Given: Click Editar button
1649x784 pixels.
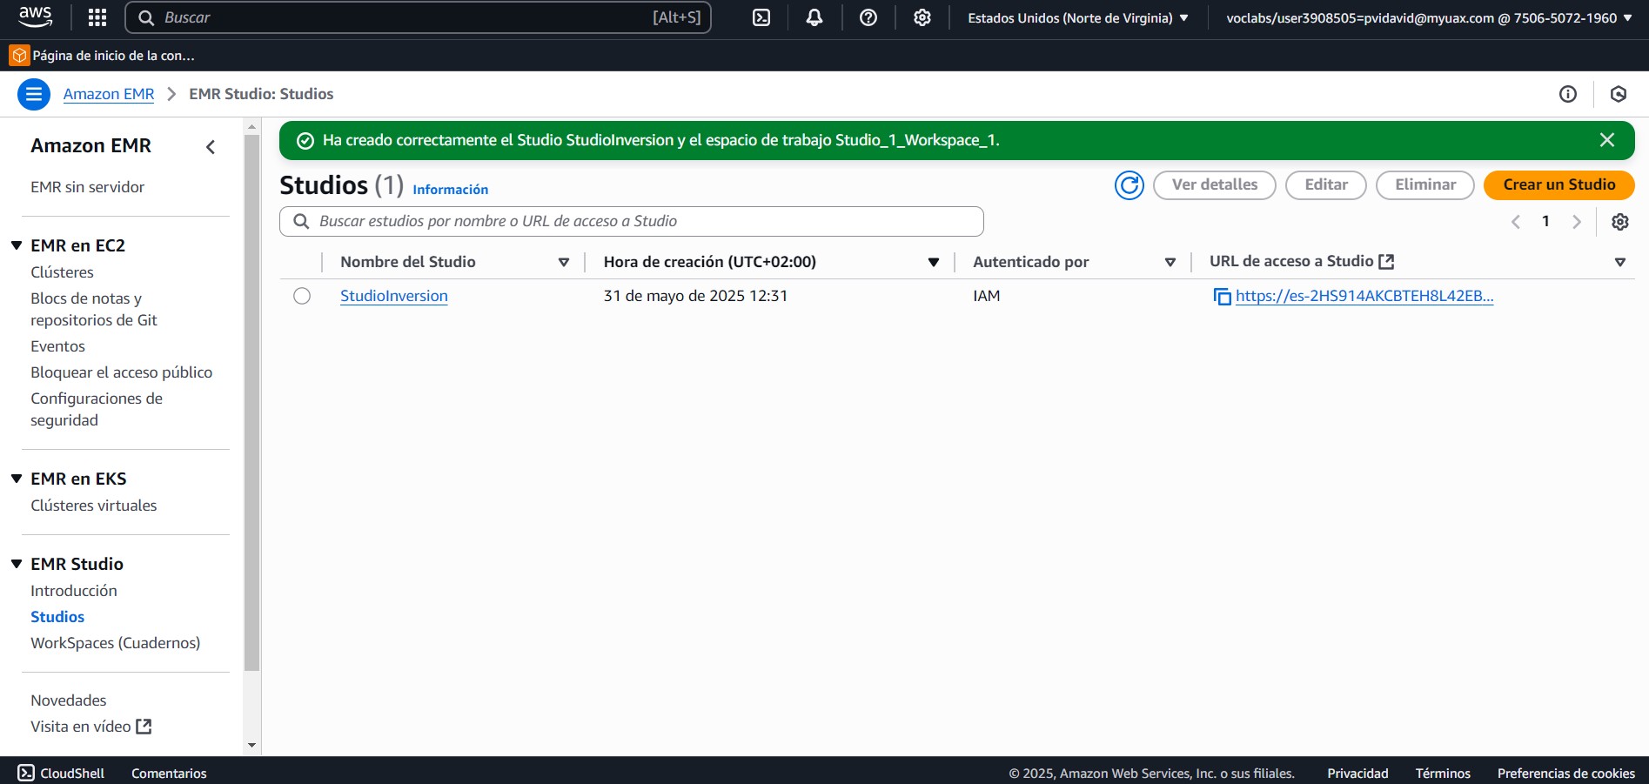Looking at the screenshot, I should [x=1325, y=184].
